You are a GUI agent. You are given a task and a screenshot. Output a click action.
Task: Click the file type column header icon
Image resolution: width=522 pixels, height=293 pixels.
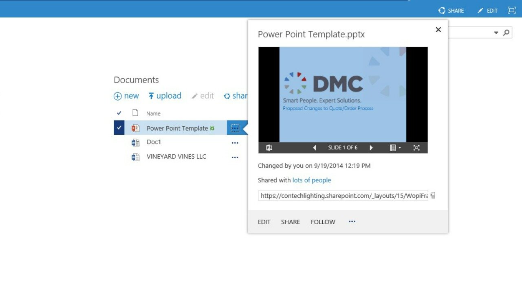tap(135, 113)
